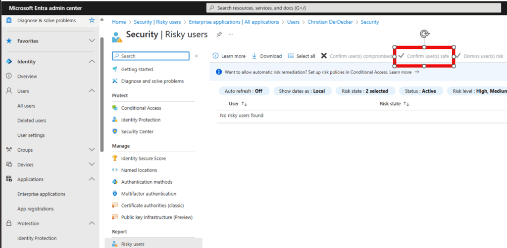Collapse the resource menu with double chevron
507x248 pixels.
pos(196,56)
